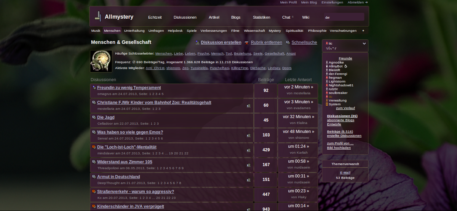Open Die Jagd discussion

pos(106,118)
